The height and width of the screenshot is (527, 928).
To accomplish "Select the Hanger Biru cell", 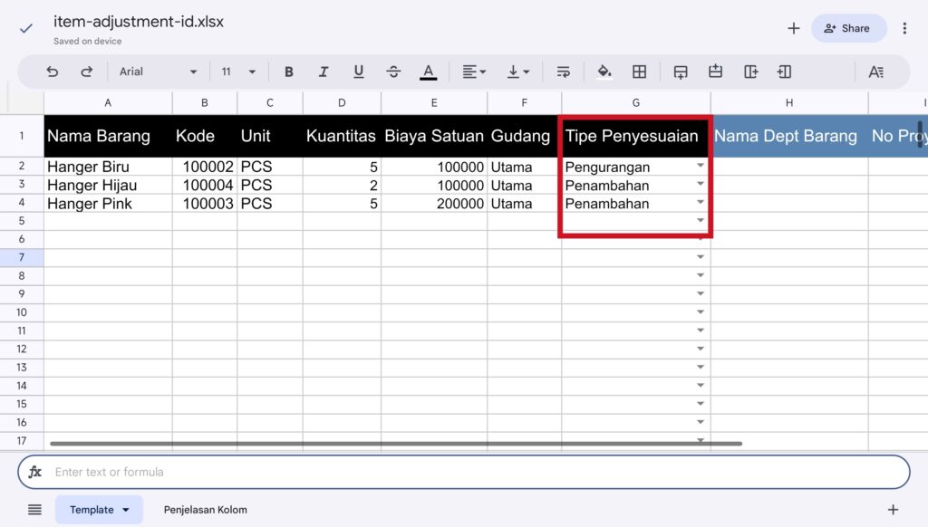I will coord(108,167).
